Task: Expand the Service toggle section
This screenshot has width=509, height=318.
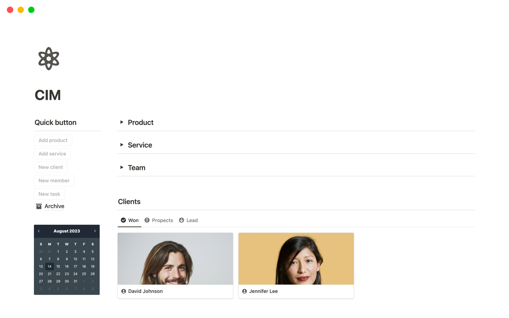Action: click(122, 145)
